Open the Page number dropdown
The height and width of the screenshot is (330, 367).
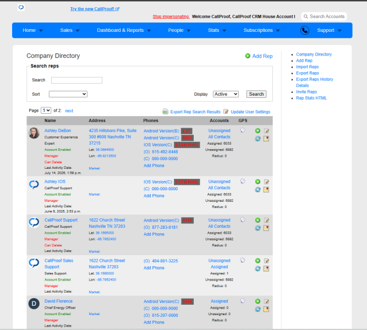click(x=46, y=111)
